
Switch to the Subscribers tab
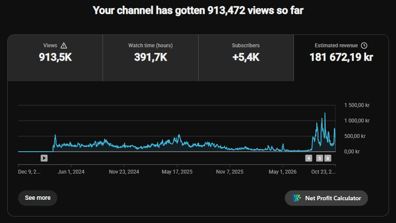[246, 58]
